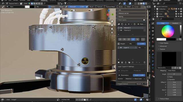This screenshot has height=102, width=183.
Task: Click the swap colors icon
Action: (178, 39)
